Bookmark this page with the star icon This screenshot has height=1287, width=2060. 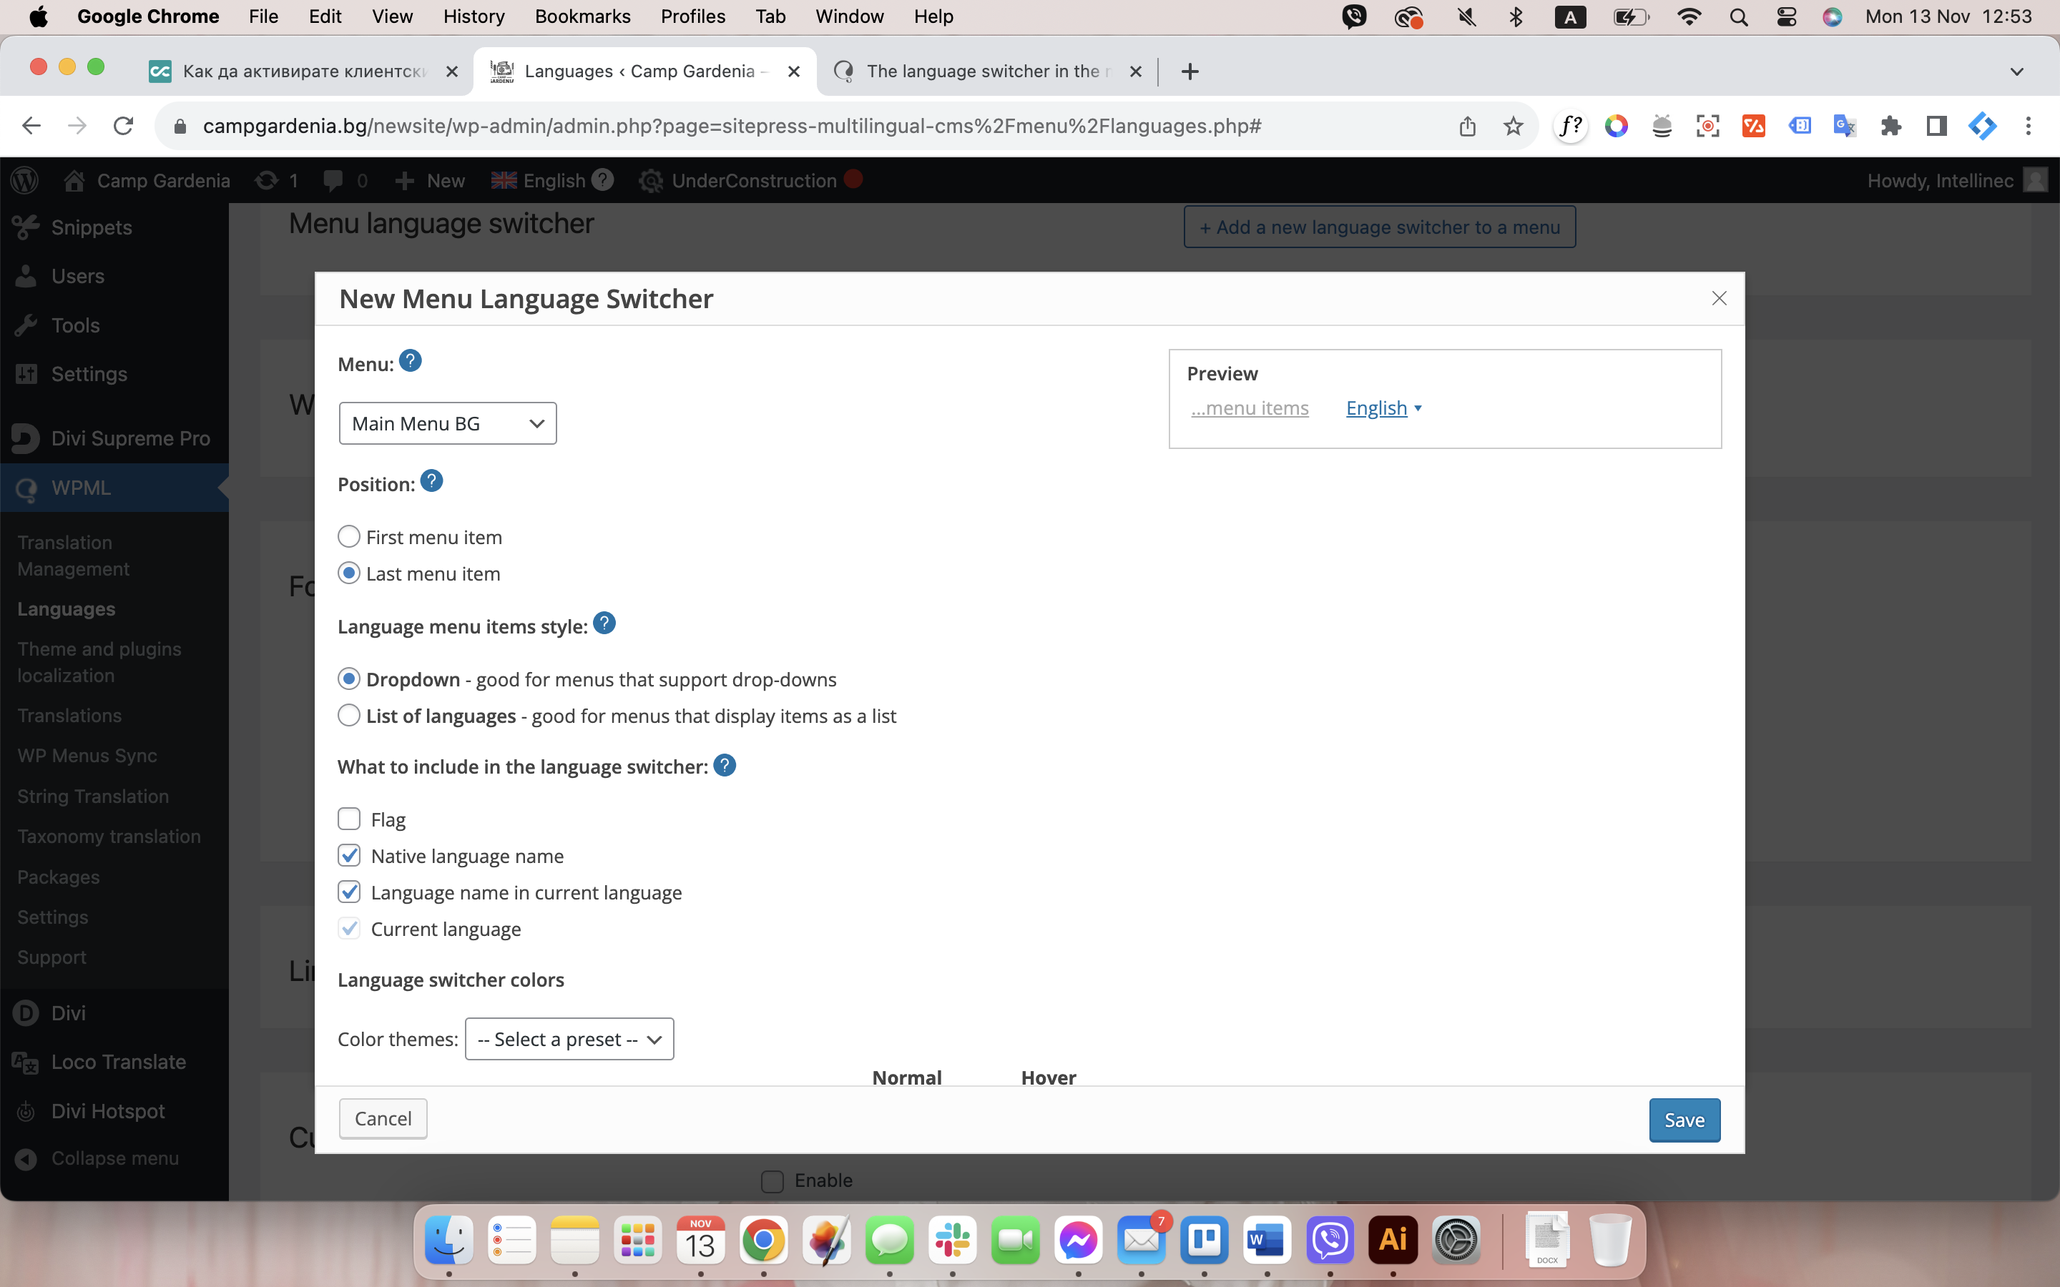[x=1513, y=126]
